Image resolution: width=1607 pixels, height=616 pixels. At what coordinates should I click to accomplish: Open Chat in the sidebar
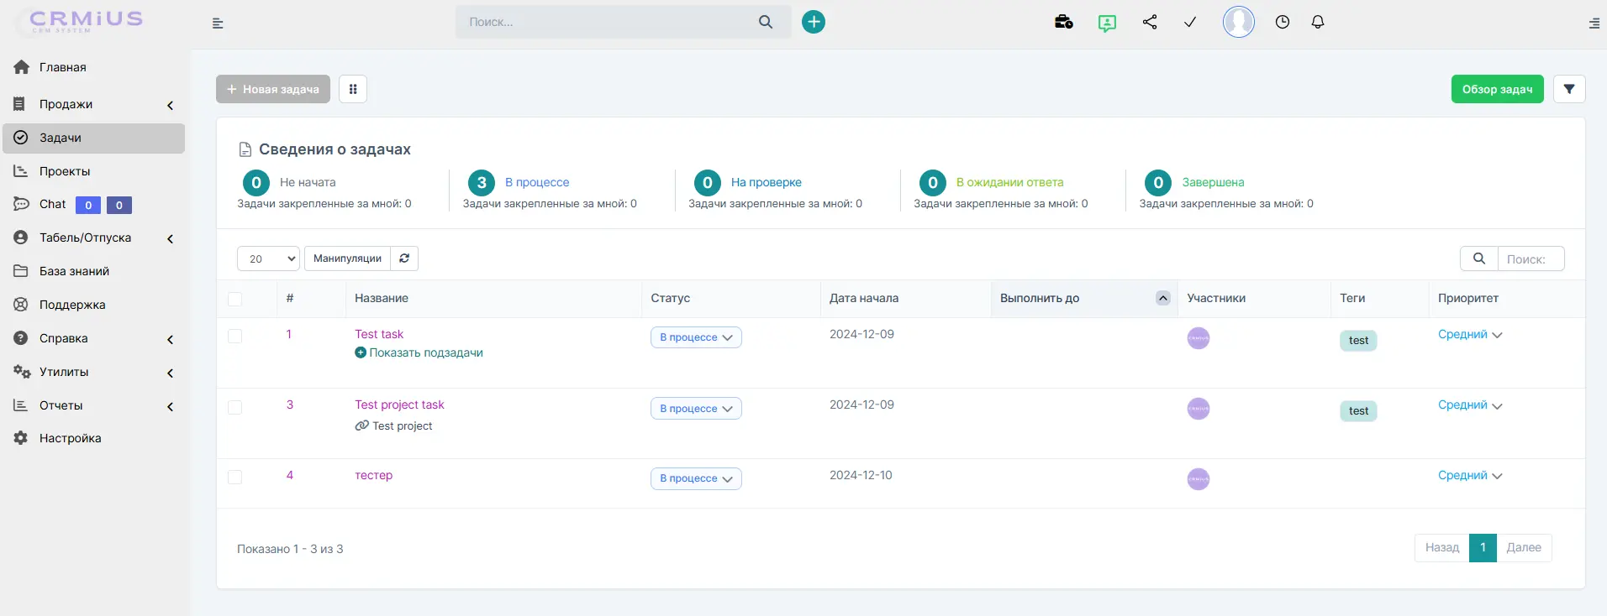tap(52, 204)
